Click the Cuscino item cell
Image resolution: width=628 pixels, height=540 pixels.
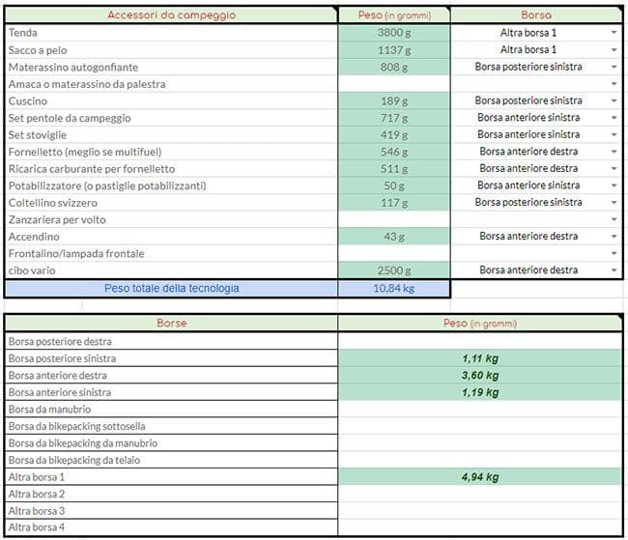click(x=171, y=100)
